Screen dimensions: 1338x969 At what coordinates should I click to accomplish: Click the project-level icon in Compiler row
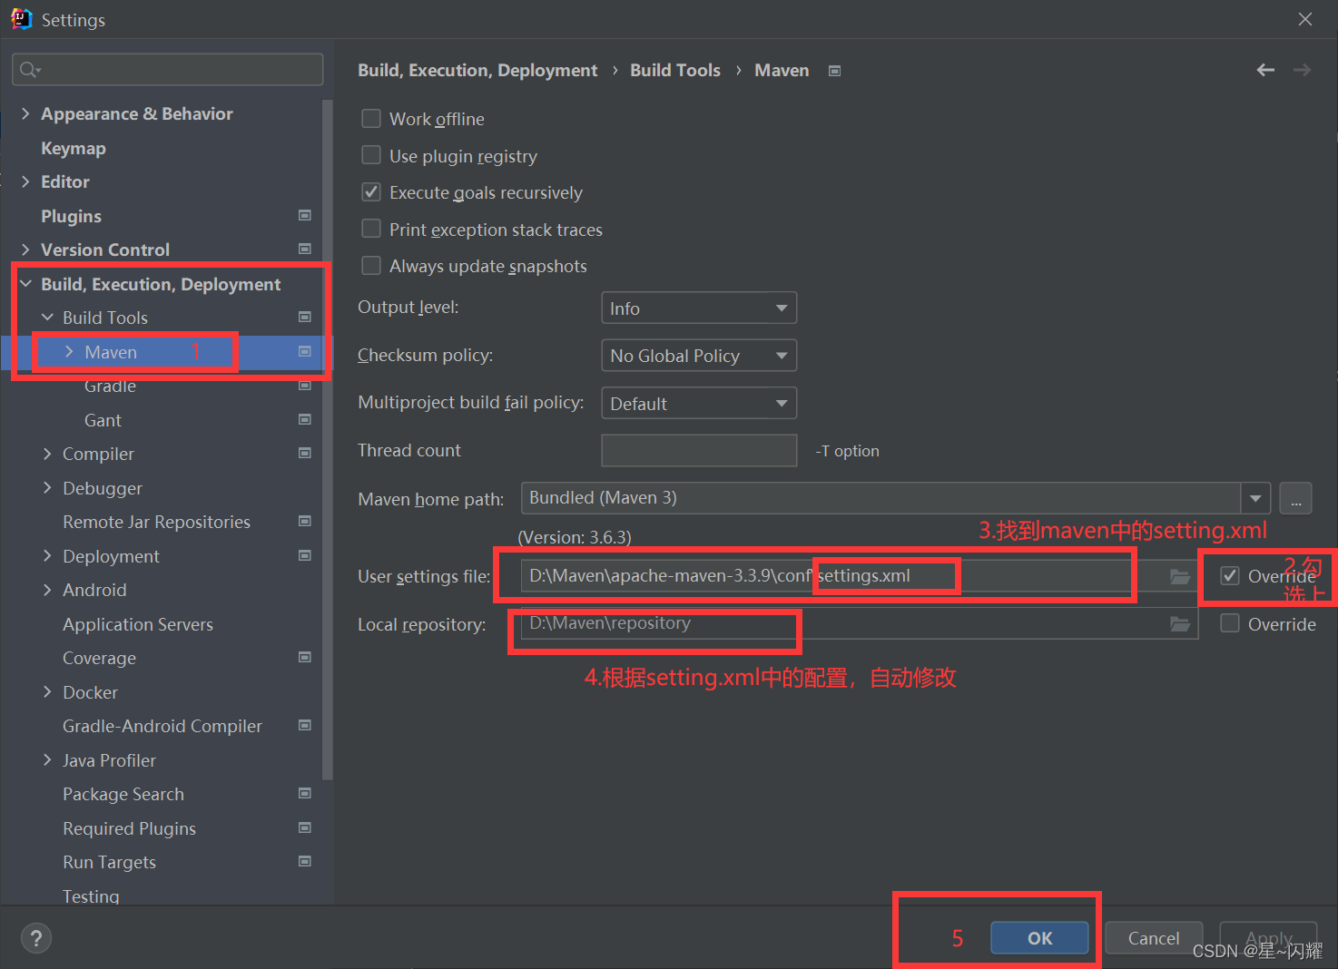click(x=305, y=453)
